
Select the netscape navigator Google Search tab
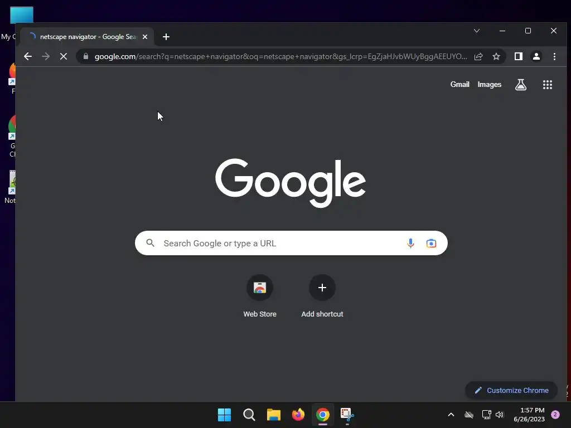point(88,37)
